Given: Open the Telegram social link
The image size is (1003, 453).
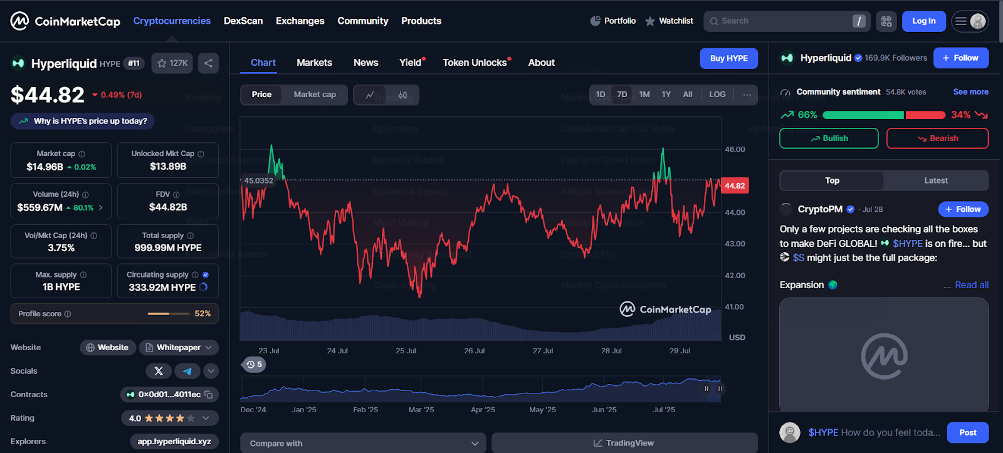Looking at the screenshot, I should (x=187, y=371).
